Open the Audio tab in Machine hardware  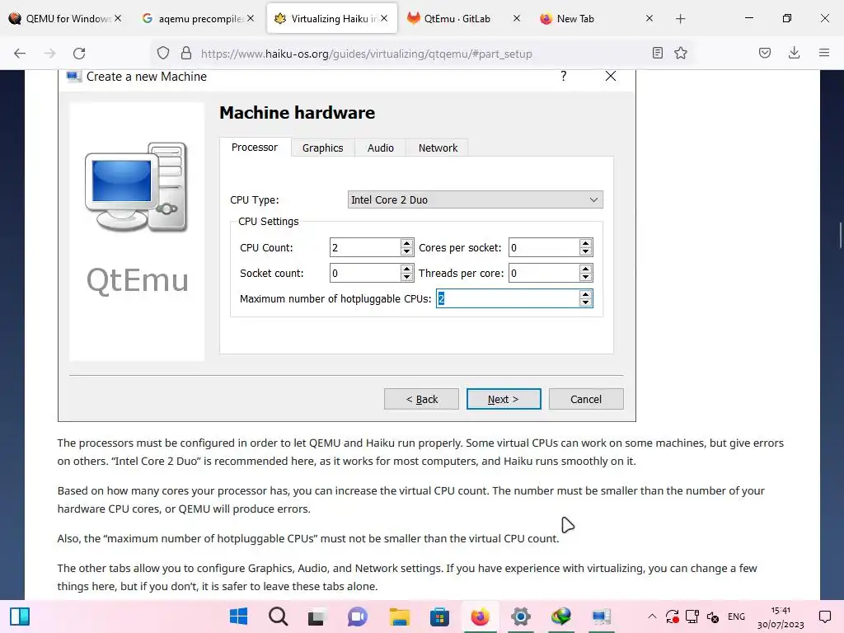[381, 148]
